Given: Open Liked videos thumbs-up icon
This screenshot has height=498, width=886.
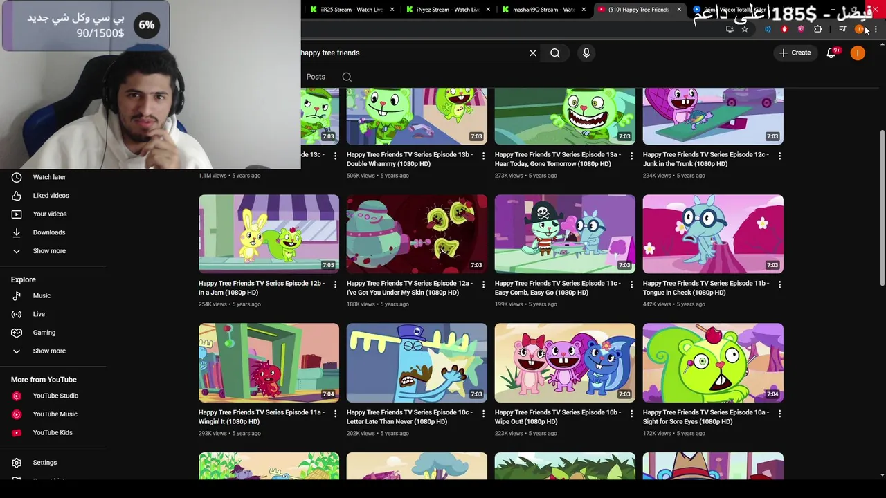Looking at the screenshot, I should pos(17,196).
